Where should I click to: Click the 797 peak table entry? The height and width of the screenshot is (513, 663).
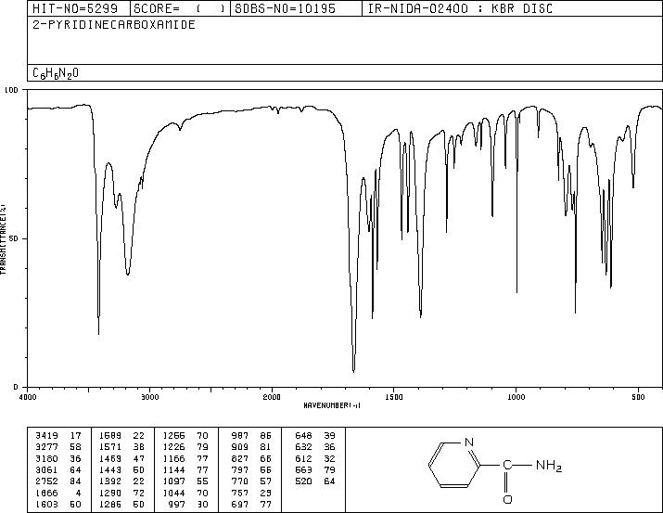[251, 469]
